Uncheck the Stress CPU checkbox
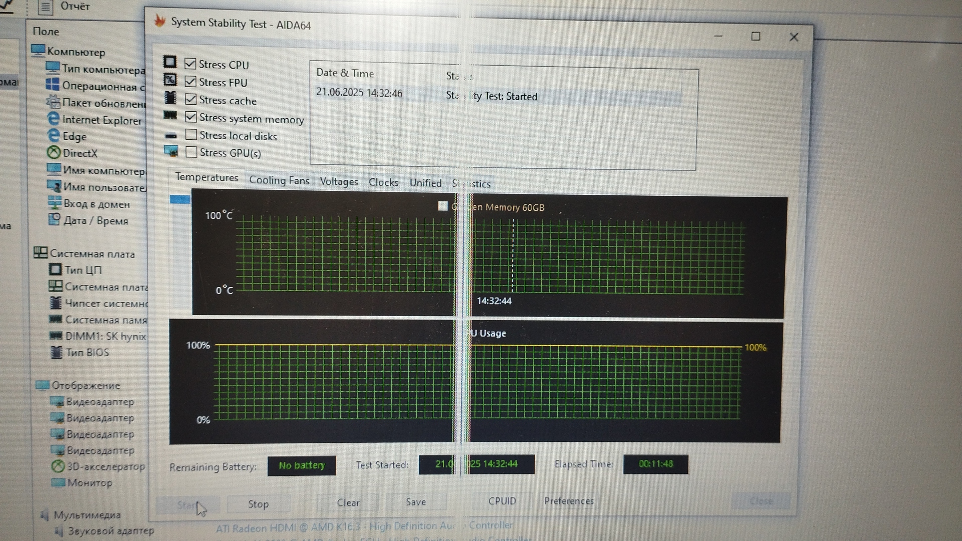 coord(190,64)
